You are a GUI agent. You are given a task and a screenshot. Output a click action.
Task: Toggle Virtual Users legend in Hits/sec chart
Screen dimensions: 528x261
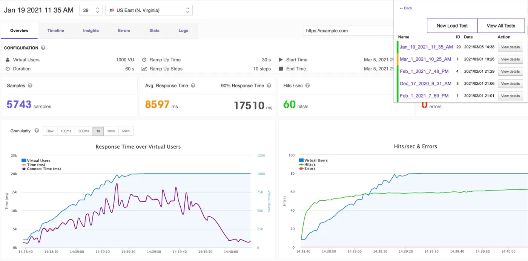[313, 160]
